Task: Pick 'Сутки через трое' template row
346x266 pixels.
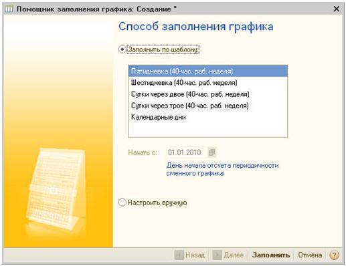Action: click(x=207, y=106)
